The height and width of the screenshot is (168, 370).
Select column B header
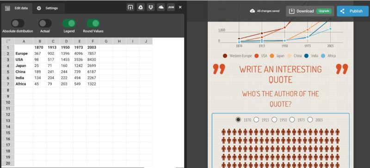(40, 41)
